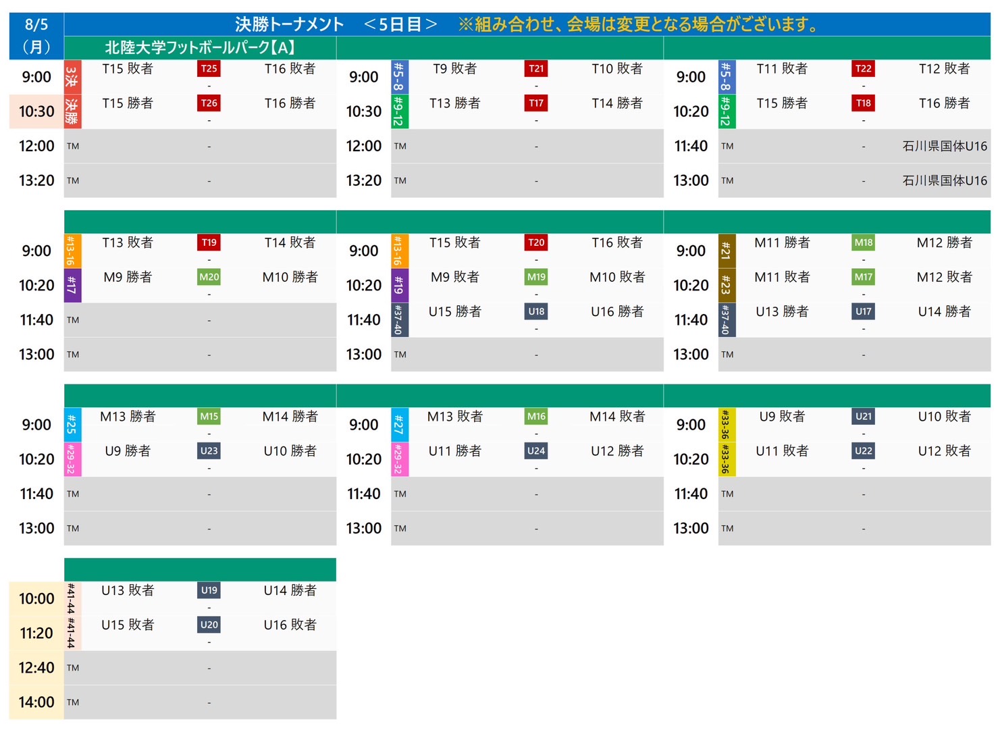Select the T26 final match badge
The width and height of the screenshot is (1000, 747).
click(209, 103)
